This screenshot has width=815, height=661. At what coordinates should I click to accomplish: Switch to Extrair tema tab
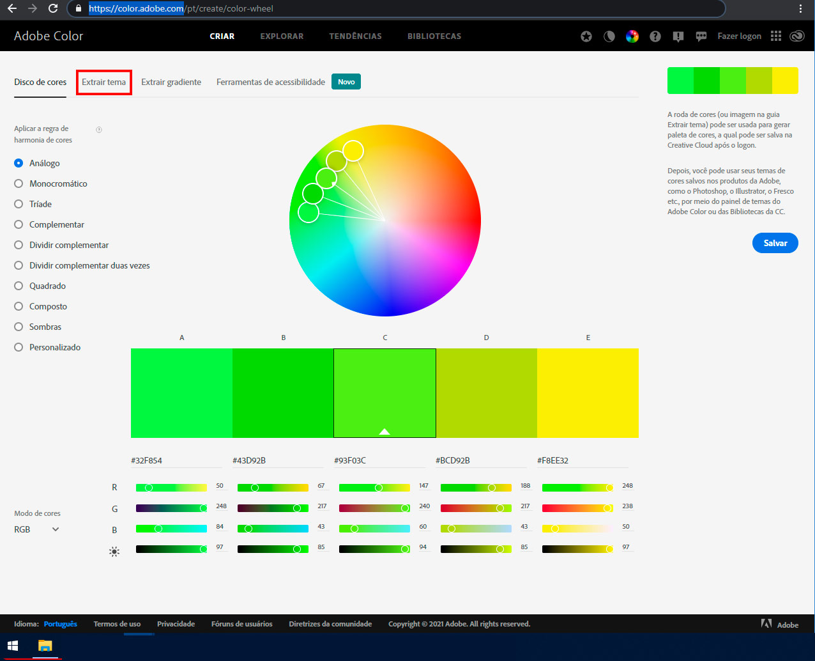[x=104, y=82]
